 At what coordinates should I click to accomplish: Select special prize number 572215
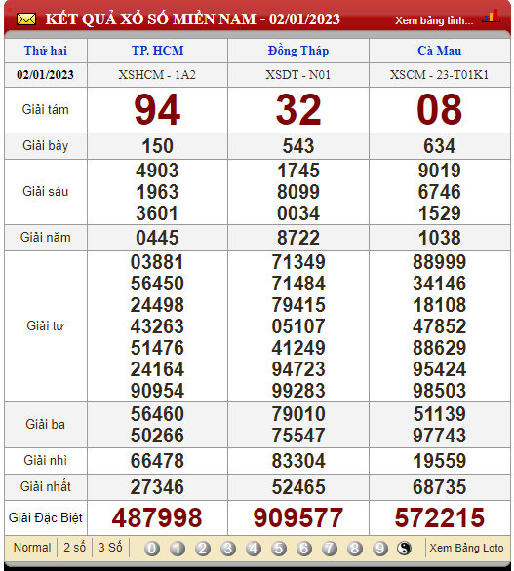coord(440,517)
